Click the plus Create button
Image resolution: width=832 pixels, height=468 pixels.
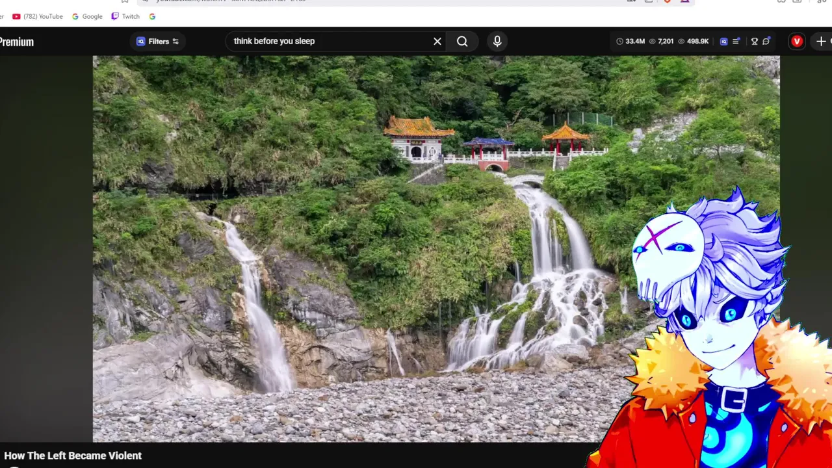[822, 41]
